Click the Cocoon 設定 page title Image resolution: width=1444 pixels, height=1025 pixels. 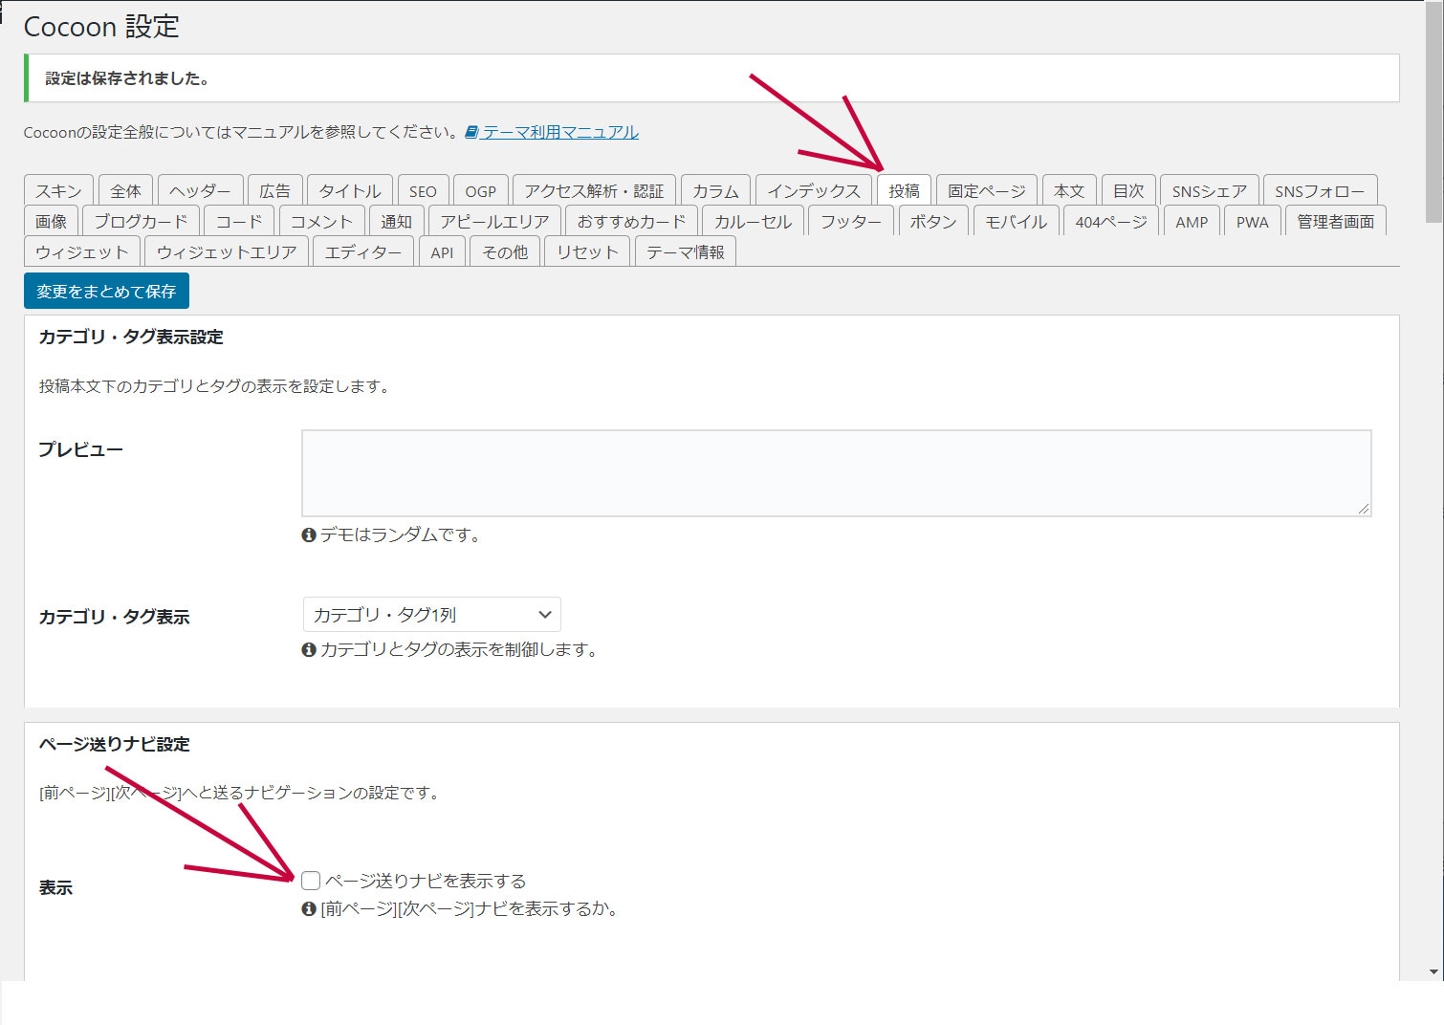tap(101, 27)
